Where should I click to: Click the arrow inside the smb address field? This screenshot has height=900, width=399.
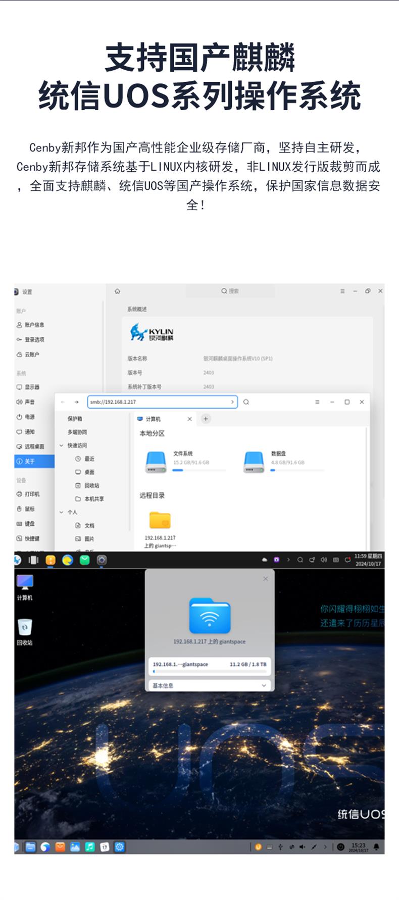click(x=232, y=402)
